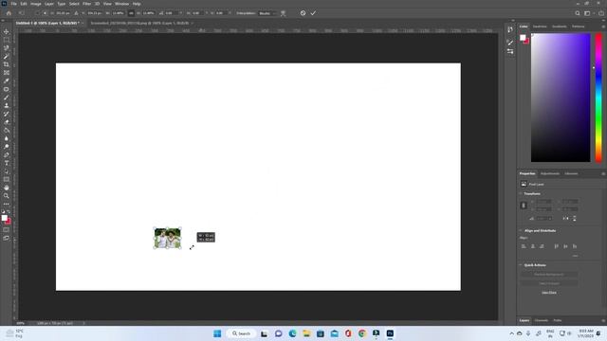The image size is (607, 341).
Task: Select the Rectangular Marquee tool
Action: pos(7,40)
